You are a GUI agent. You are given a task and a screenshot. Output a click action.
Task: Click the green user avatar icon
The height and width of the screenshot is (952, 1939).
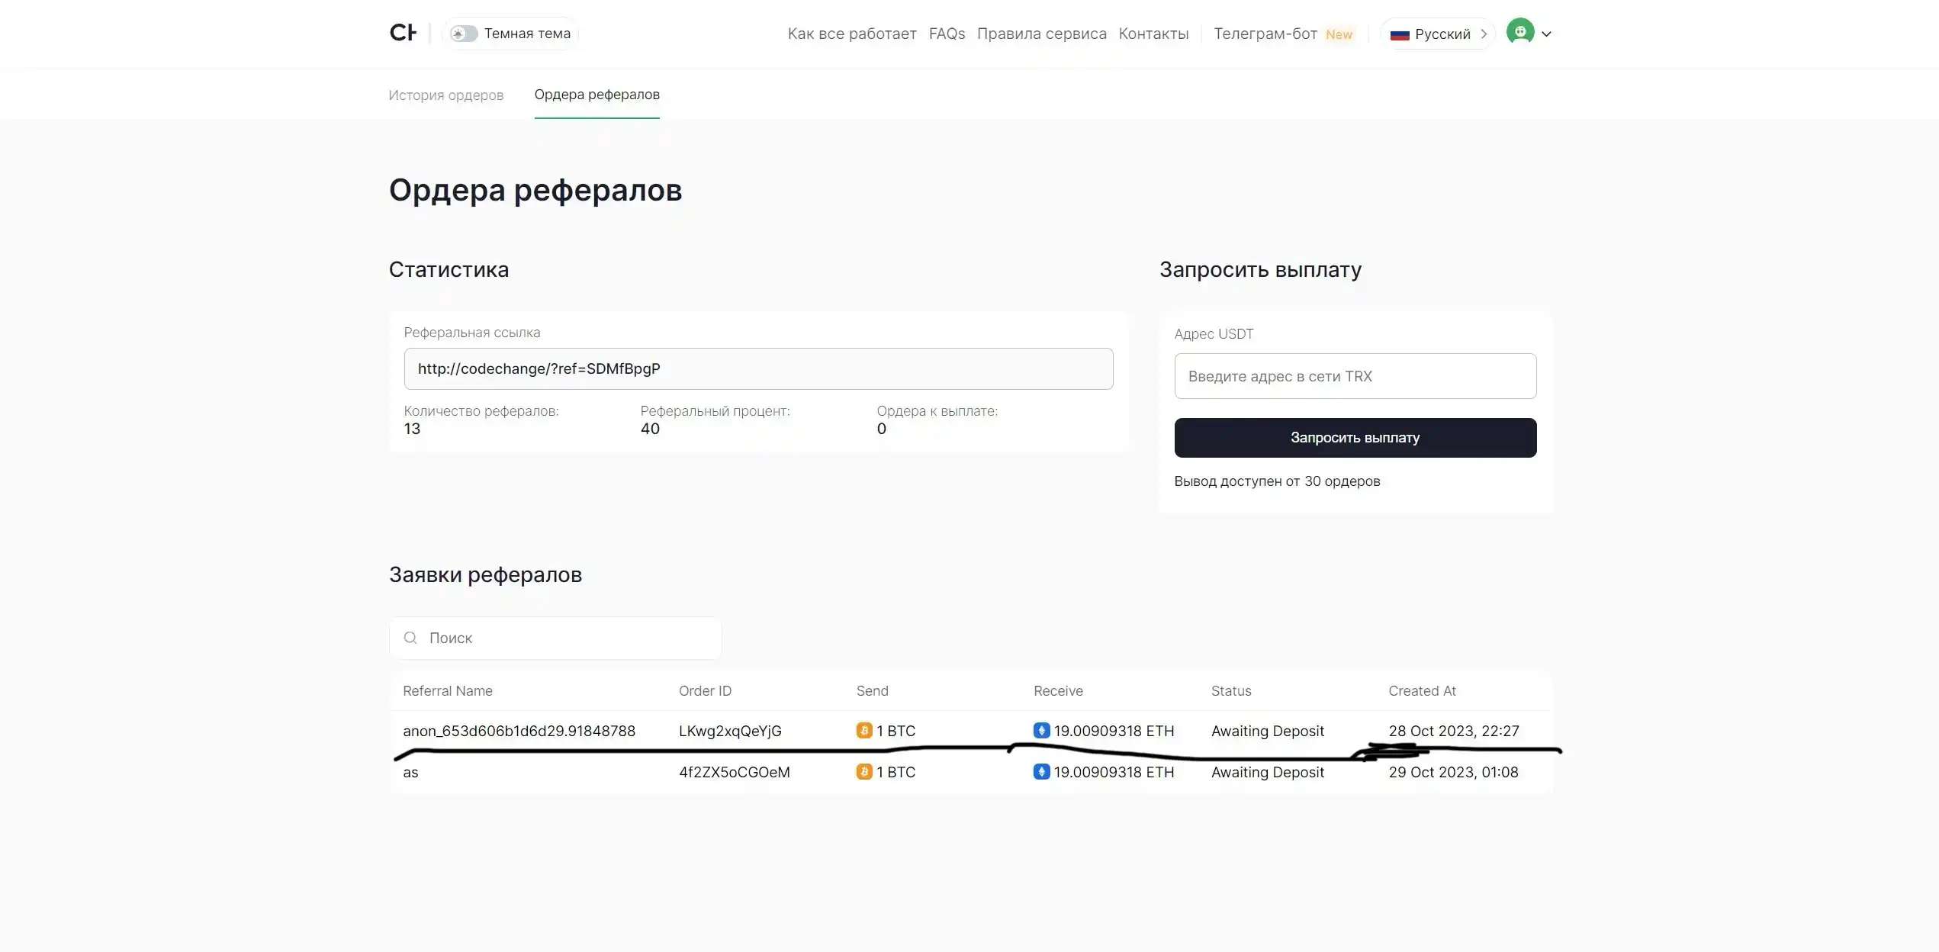point(1520,32)
